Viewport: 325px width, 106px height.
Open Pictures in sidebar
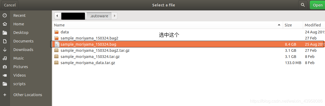click(21, 67)
